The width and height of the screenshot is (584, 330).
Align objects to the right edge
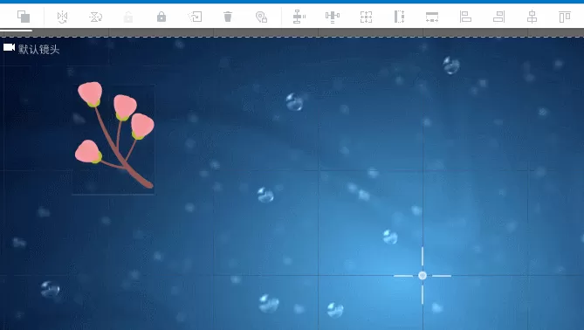[x=498, y=17]
